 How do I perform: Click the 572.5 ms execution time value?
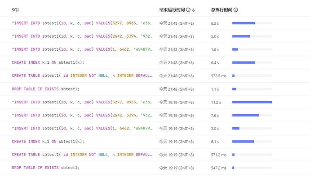click(x=219, y=76)
